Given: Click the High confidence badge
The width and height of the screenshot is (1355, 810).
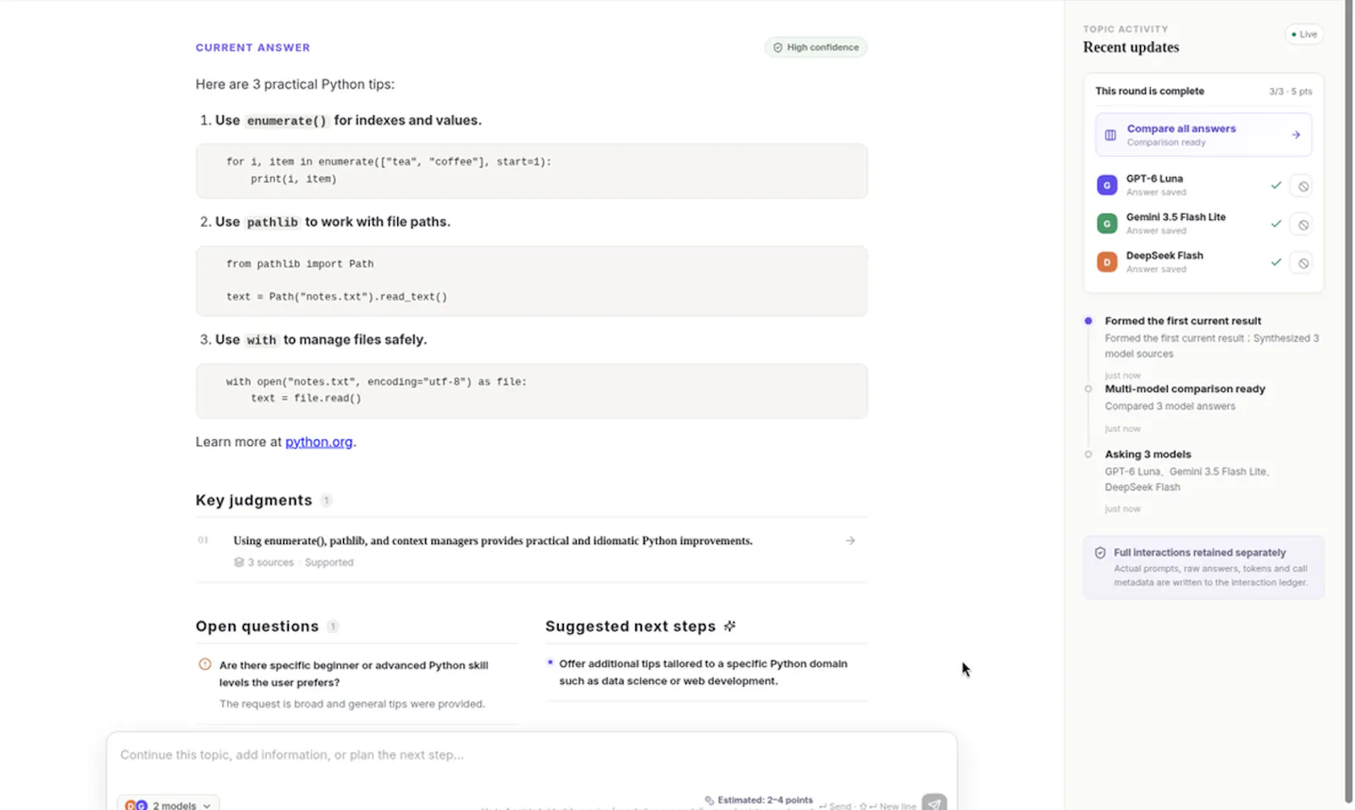Looking at the screenshot, I should coord(816,47).
